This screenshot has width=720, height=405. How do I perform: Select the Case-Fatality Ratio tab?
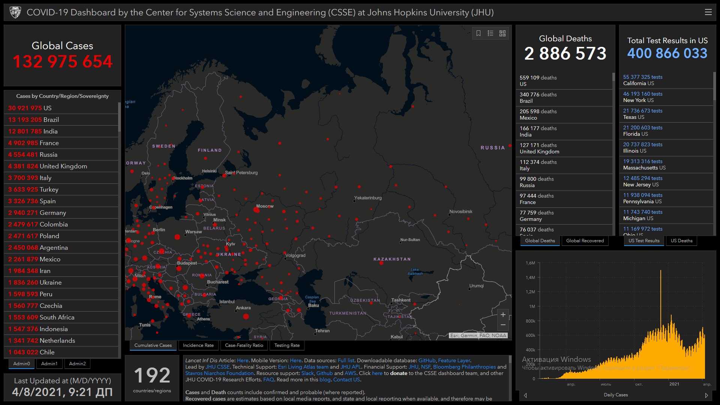click(x=244, y=345)
